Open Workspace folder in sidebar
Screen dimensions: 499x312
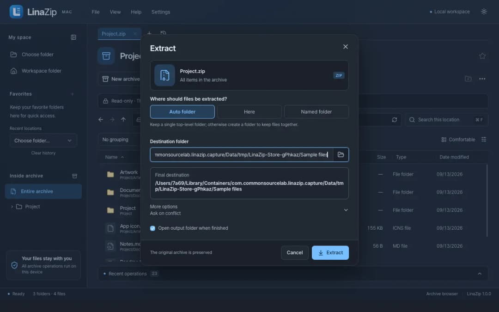tap(42, 71)
